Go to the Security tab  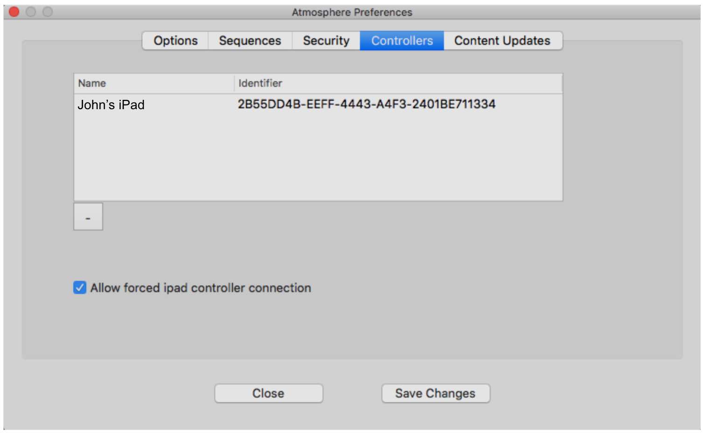coord(326,41)
